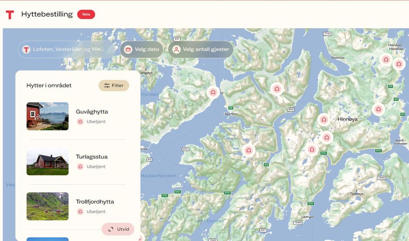
Task: Click the cabin marker directly below Harstad label
Action: click(399, 64)
